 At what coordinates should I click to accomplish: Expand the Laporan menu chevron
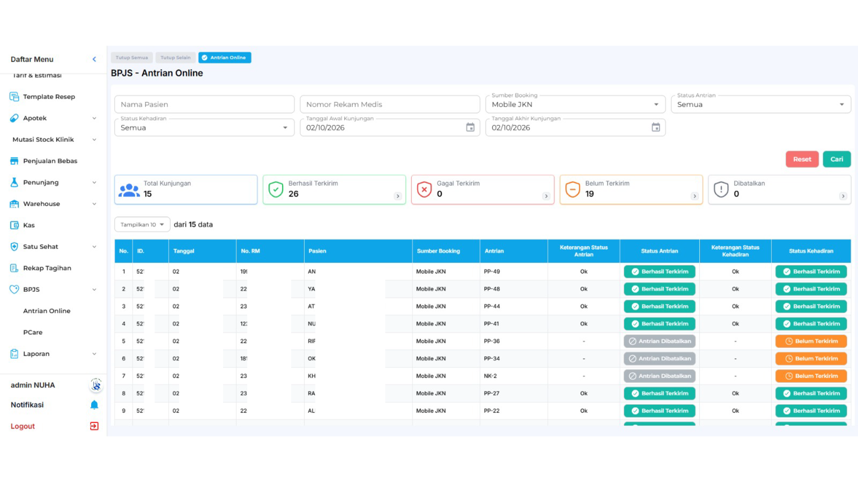[x=94, y=354]
